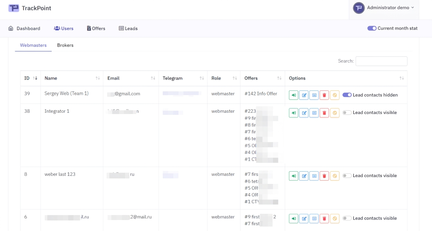
Task: Log in as weber last 123
Action: click(x=294, y=176)
